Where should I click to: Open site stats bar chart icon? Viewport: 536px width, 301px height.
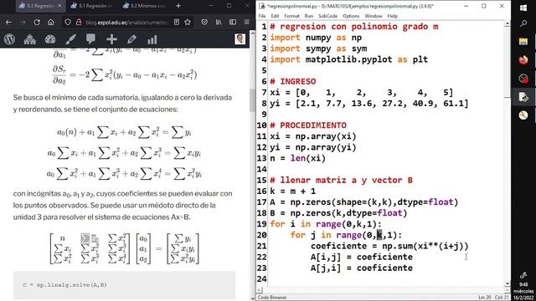coord(152,39)
